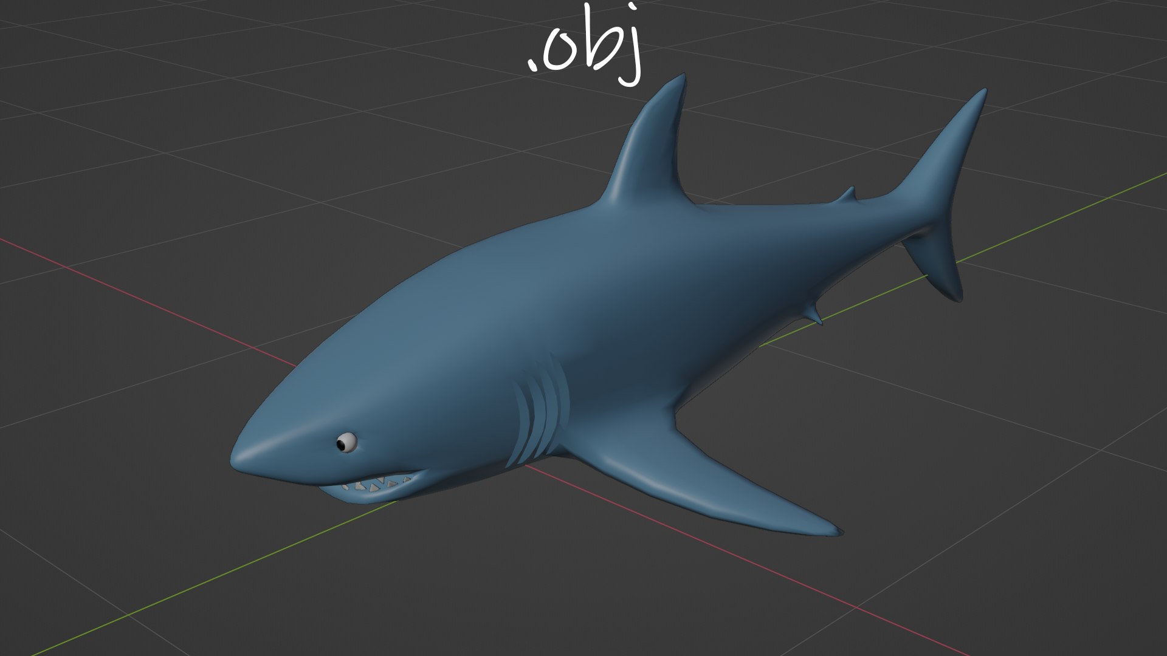The height and width of the screenshot is (656, 1167).
Task: Click the shark's white eye
Action: 346,442
